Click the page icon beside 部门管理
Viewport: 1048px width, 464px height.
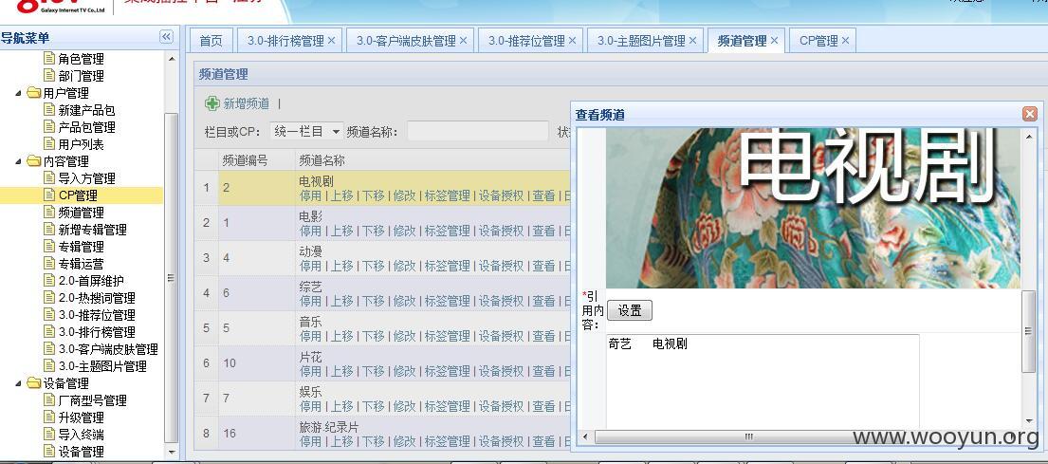49,76
